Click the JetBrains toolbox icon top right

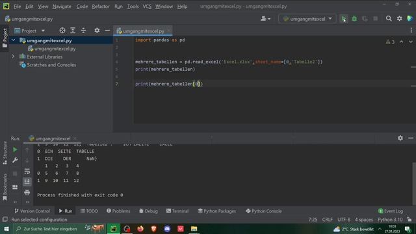click(x=410, y=18)
